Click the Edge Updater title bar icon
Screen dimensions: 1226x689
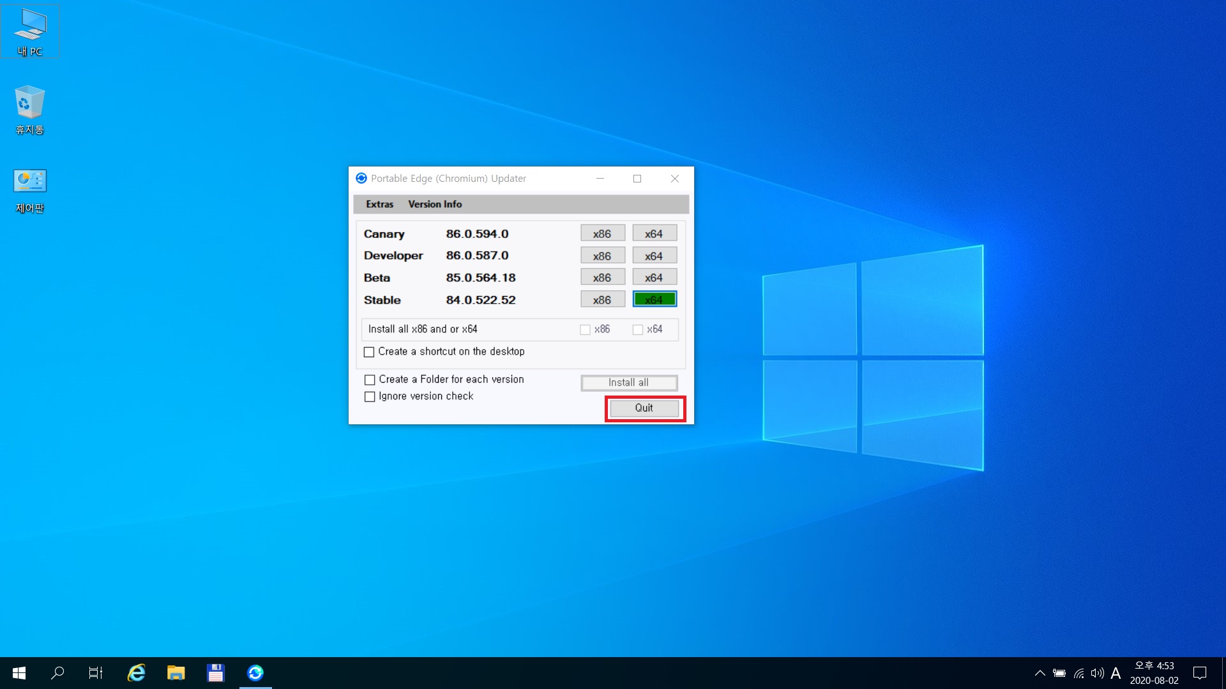(x=361, y=179)
